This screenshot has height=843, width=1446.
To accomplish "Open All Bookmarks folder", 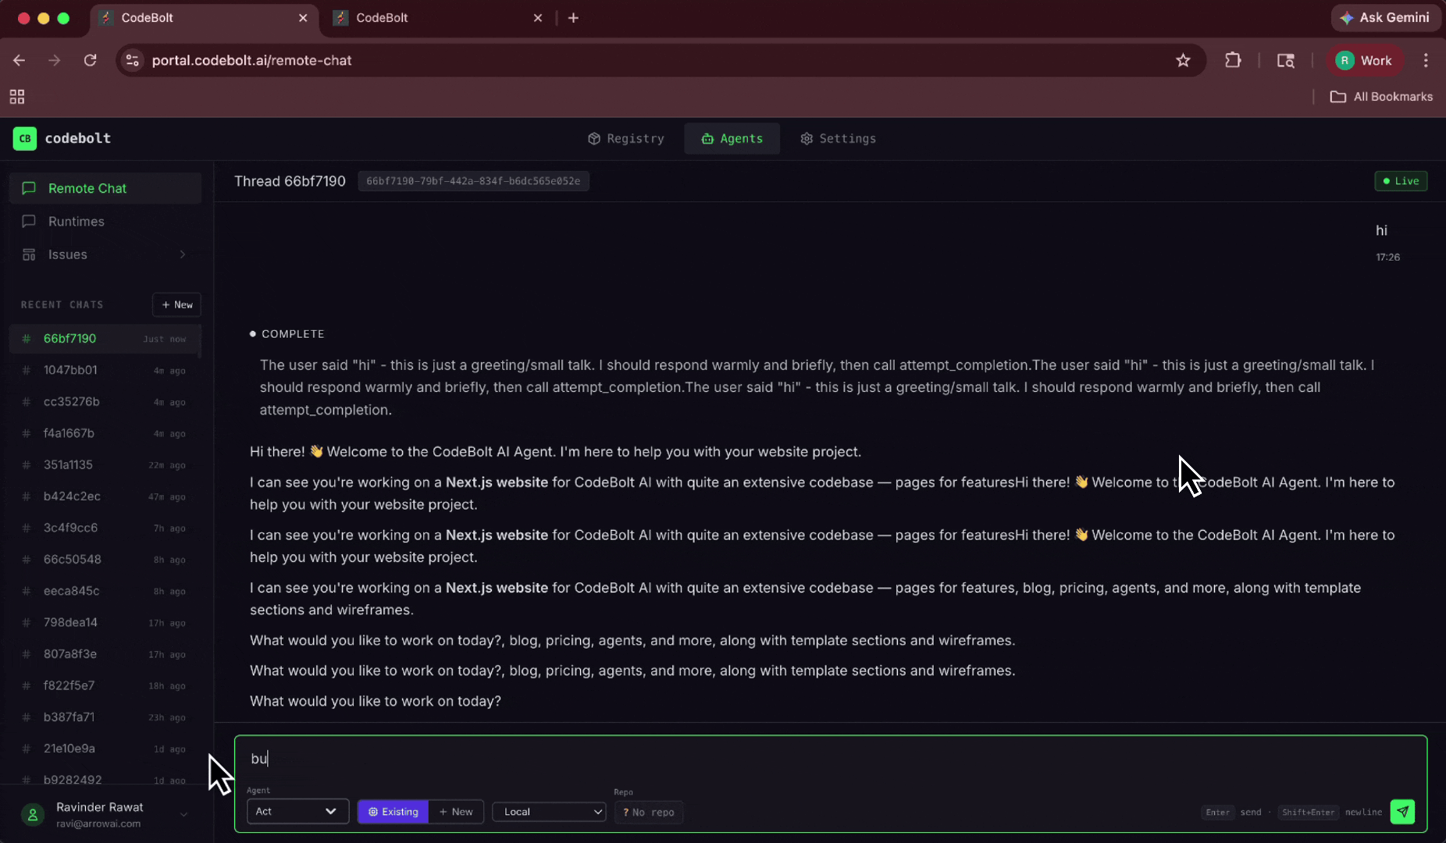I will tap(1381, 97).
